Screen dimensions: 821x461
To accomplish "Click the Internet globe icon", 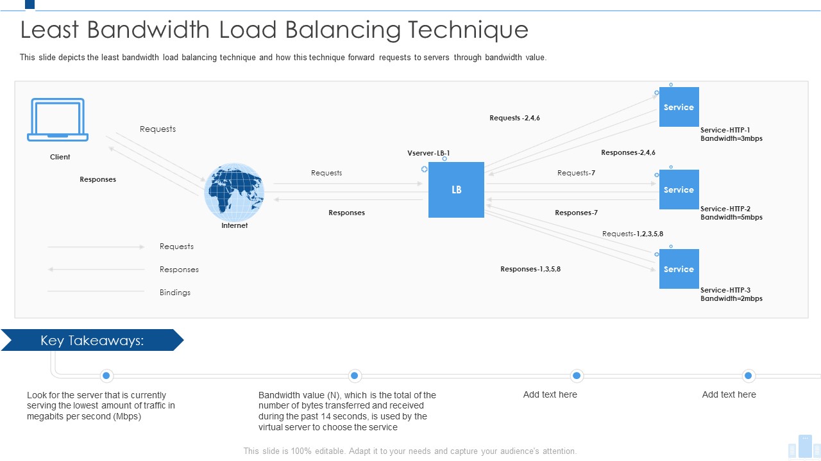I will coord(234,192).
